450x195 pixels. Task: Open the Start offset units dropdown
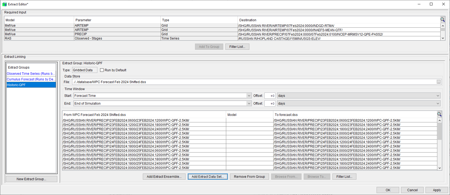click(x=359, y=96)
